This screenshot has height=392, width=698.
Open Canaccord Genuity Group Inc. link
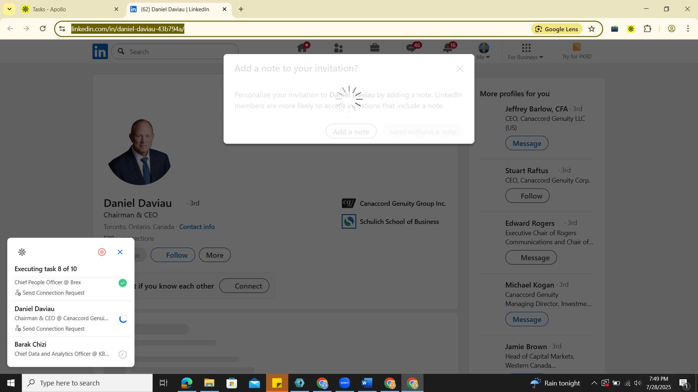[x=394, y=203]
